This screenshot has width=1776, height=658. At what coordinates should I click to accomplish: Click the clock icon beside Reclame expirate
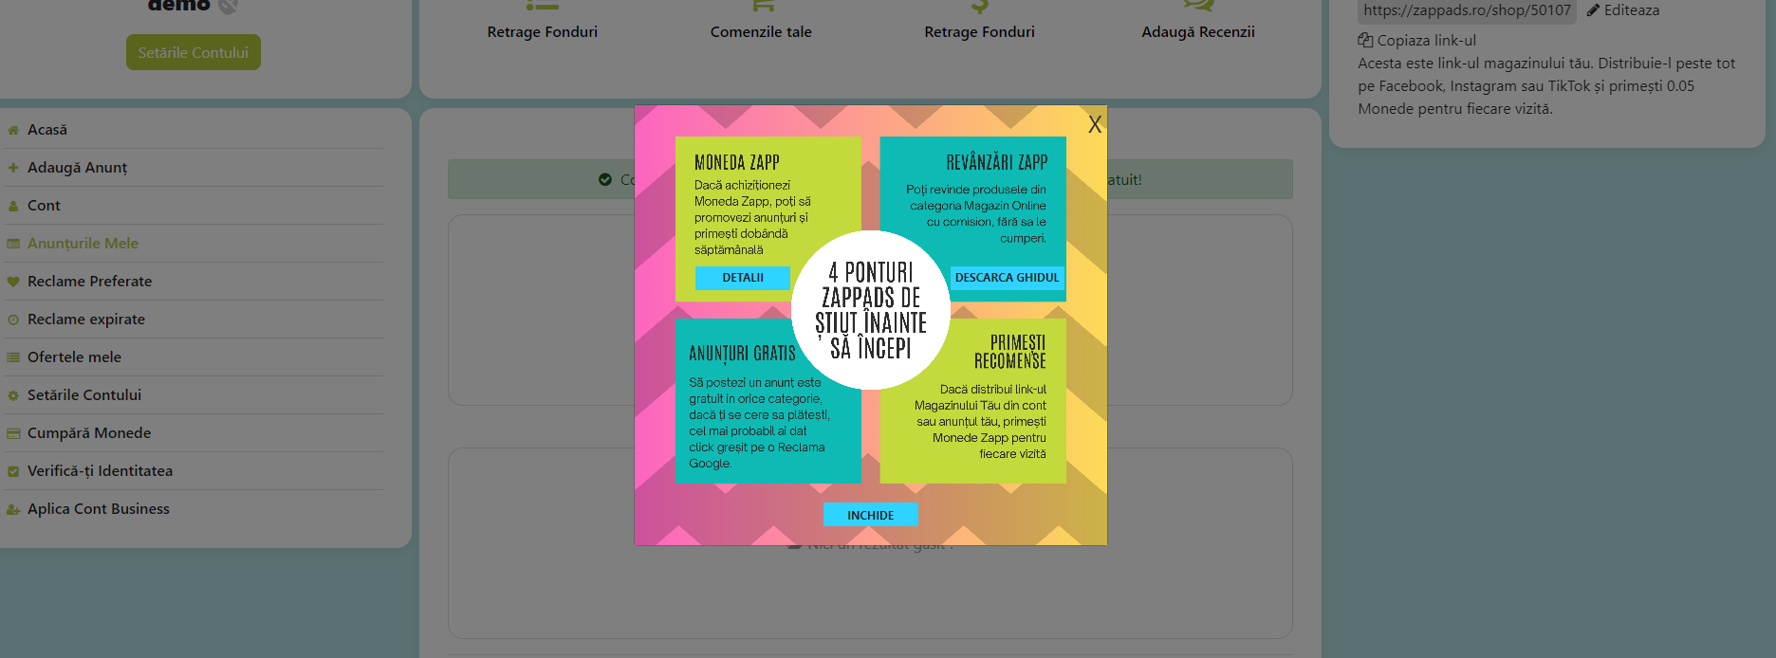point(13,320)
